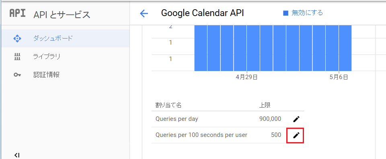
Task: Click the Dashboard diamond icon
Action: (17, 38)
